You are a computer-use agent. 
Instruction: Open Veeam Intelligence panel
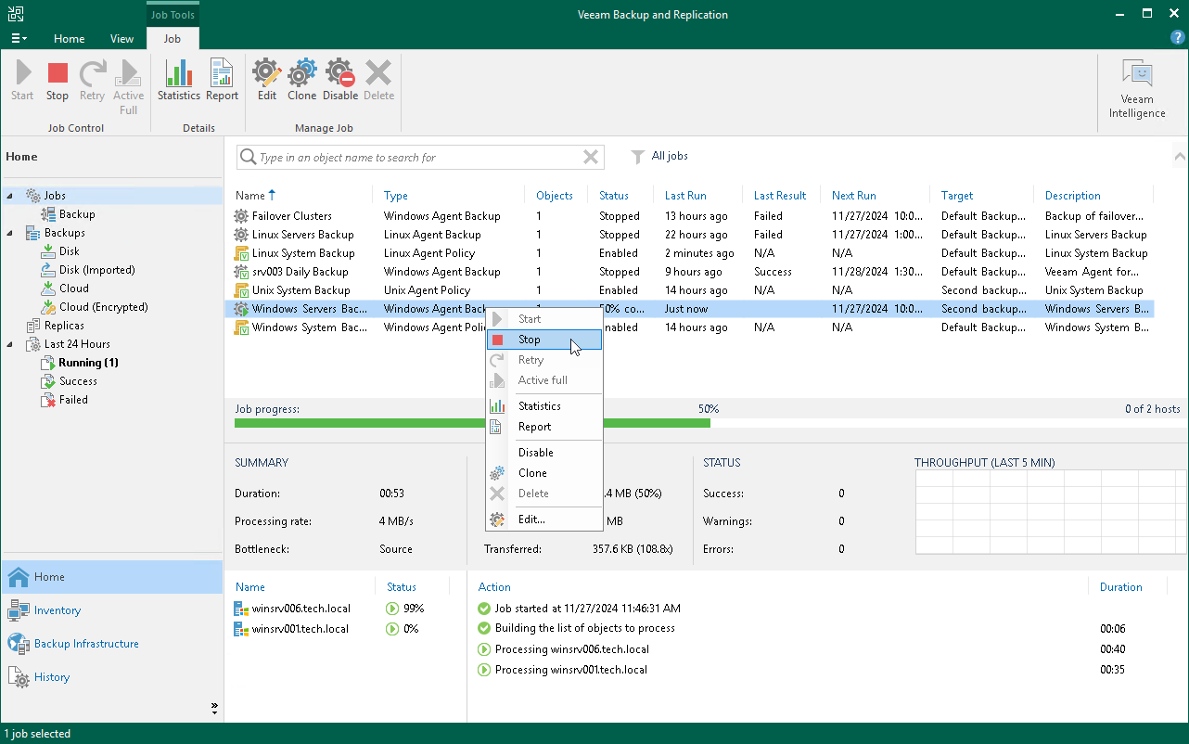click(1137, 89)
